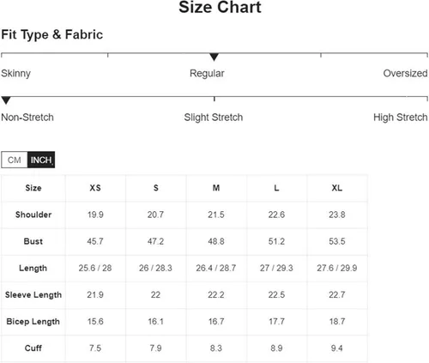Select the Oversized fit label
This screenshot has height=363, width=429.
405,73
